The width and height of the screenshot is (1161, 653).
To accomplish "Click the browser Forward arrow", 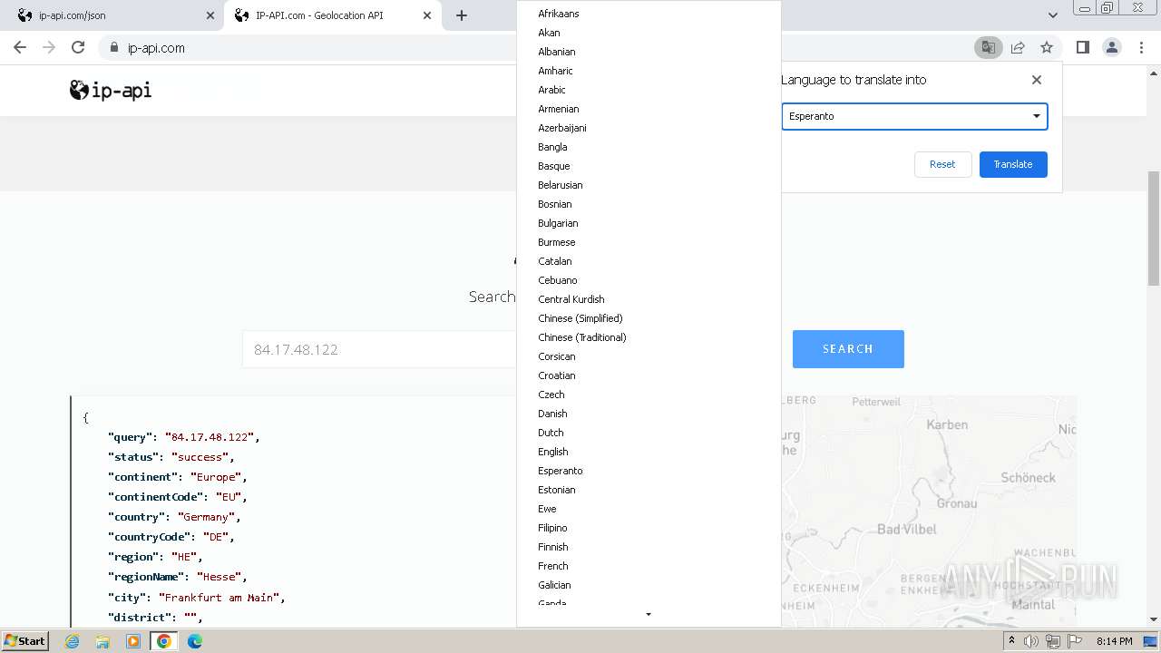I will 49,47.
